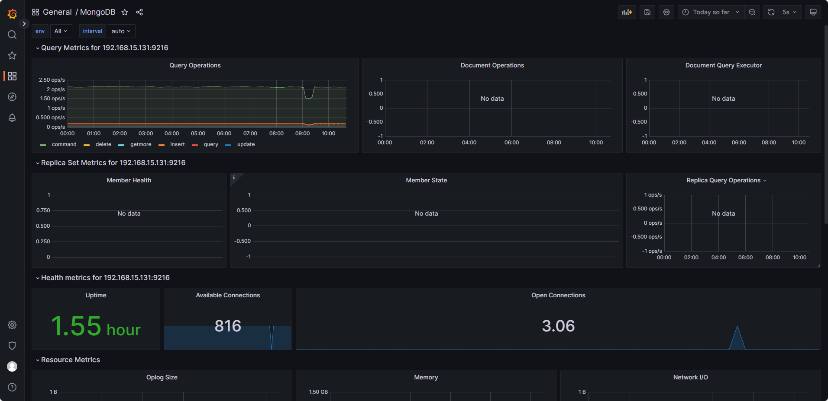The image size is (828, 401).
Task: Open the interval 'auto' dropdown
Action: 121,31
